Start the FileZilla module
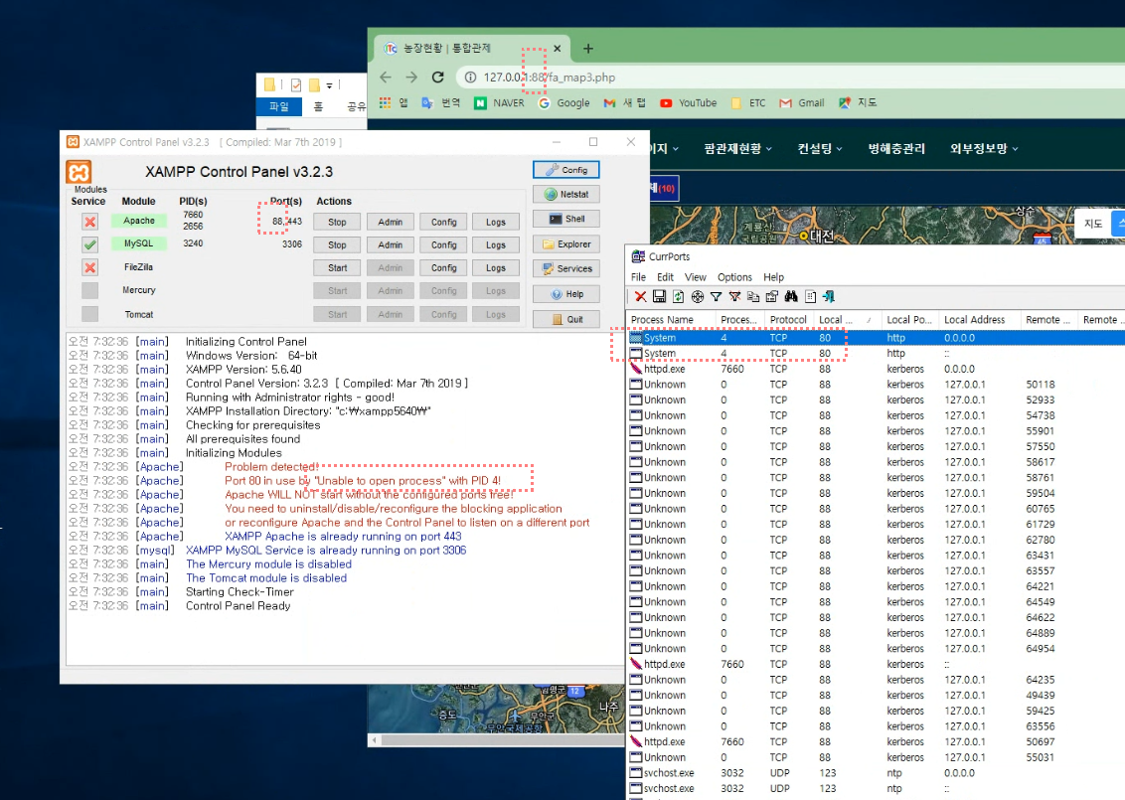The height and width of the screenshot is (800, 1125). [337, 267]
